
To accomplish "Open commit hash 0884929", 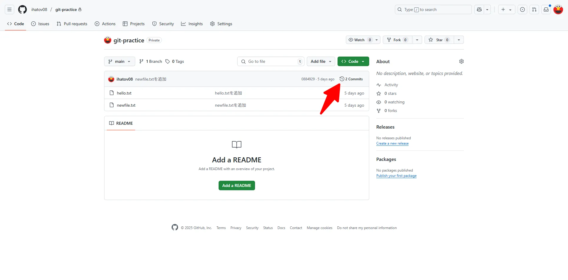I will tap(308, 79).
